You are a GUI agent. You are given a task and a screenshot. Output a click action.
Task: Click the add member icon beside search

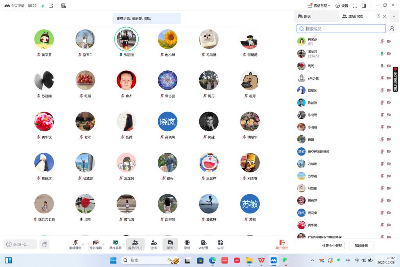392,29
